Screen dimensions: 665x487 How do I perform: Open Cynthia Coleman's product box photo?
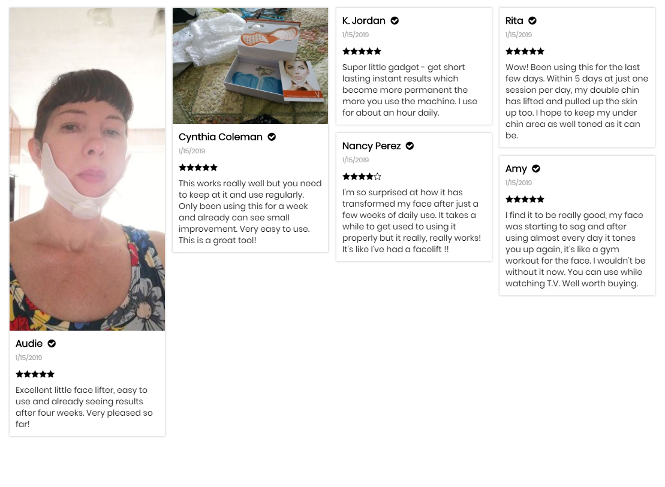(x=250, y=66)
